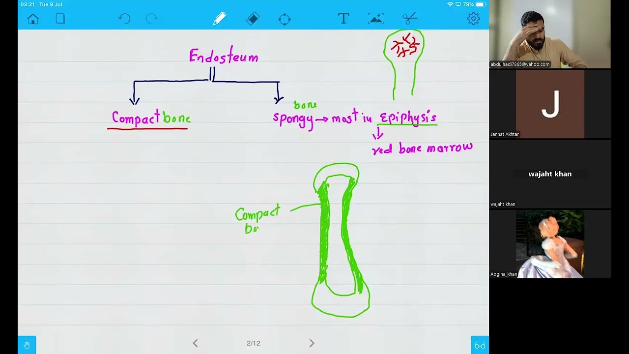This screenshot has height=354, width=629.
Task: Select abdulhadi7865@yahoo.com video tile
Action: tap(550, 34)
